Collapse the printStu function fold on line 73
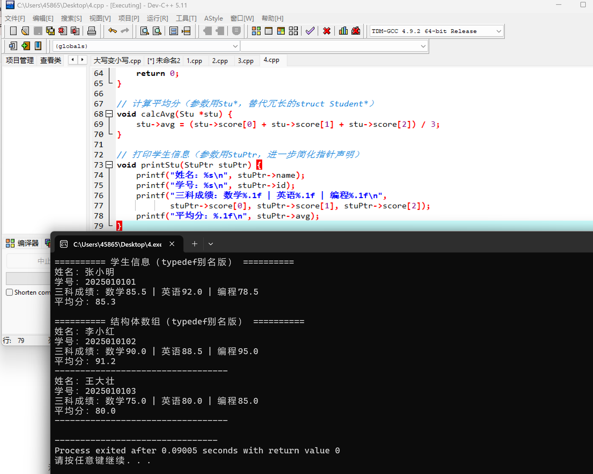The image size is (593, 474). [109, 165]
